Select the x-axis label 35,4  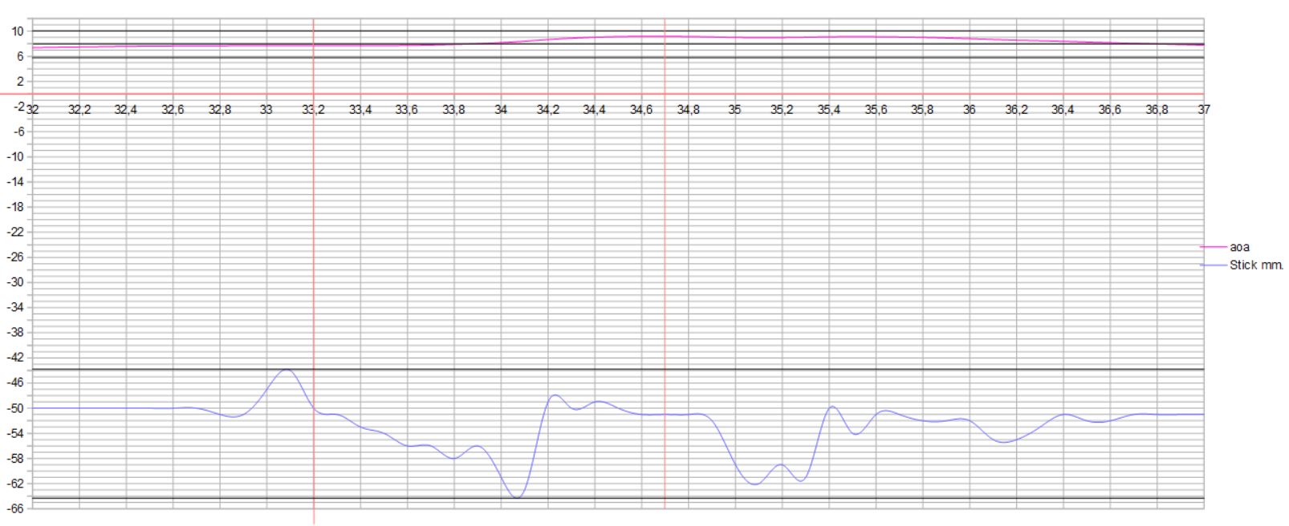pos(829,110)
